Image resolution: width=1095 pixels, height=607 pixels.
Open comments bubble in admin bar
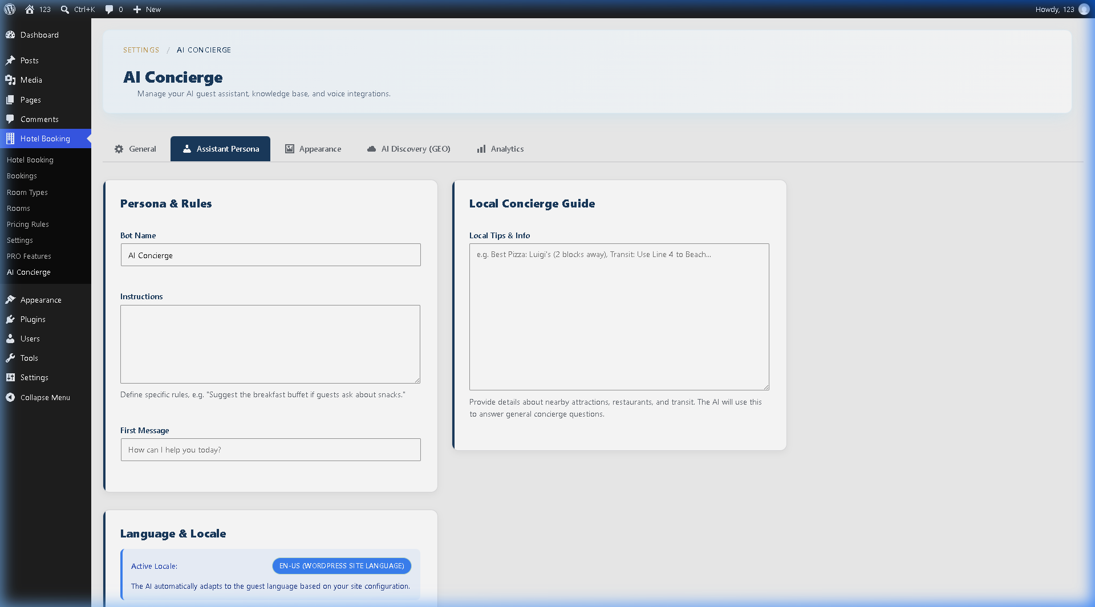[109, 9]
